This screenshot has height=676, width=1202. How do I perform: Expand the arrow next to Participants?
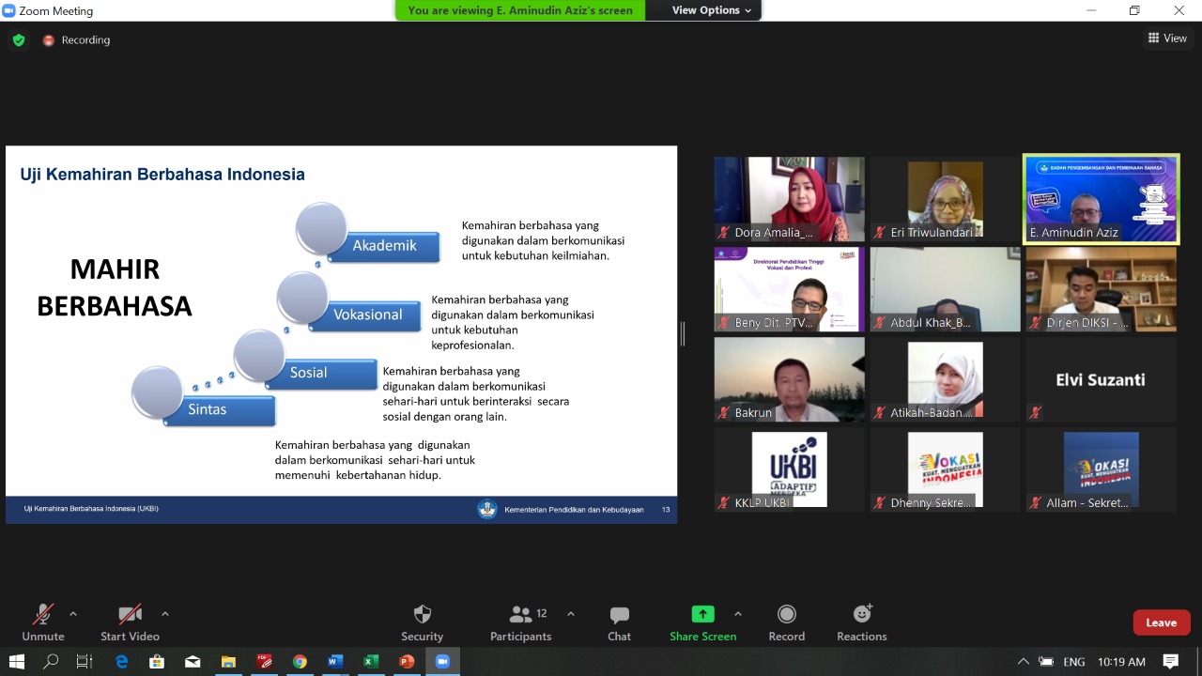(x=570, y=614)
